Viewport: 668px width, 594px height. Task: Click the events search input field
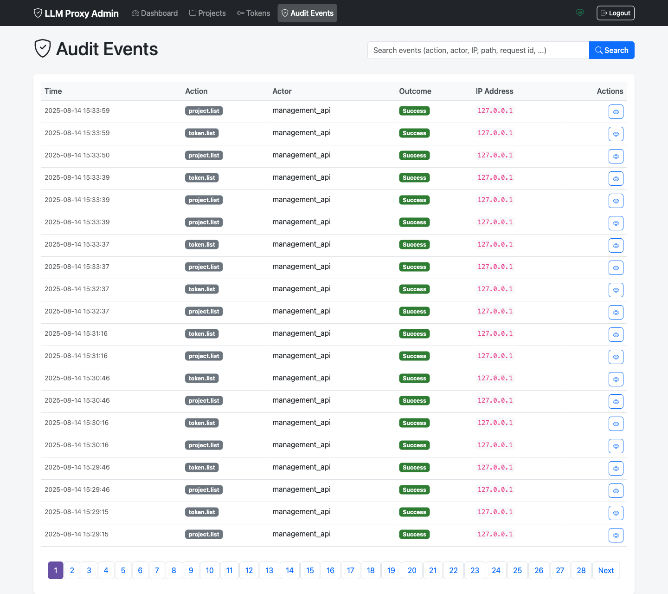click(x=478, y=50)
